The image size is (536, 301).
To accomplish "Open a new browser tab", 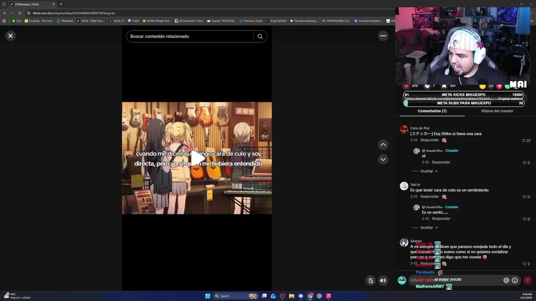I will pyautogui.click(x=61, y=4).
